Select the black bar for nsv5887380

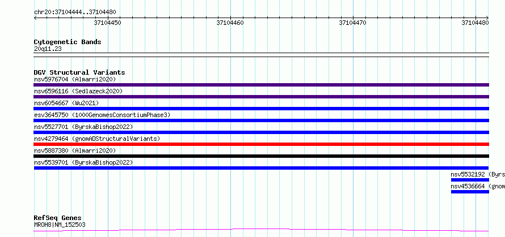click(x=261, y=156)
